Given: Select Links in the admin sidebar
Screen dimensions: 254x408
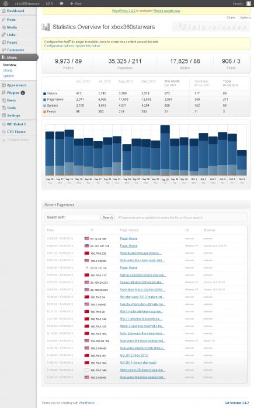Looking at the screenshot, I should coord(11,34).
